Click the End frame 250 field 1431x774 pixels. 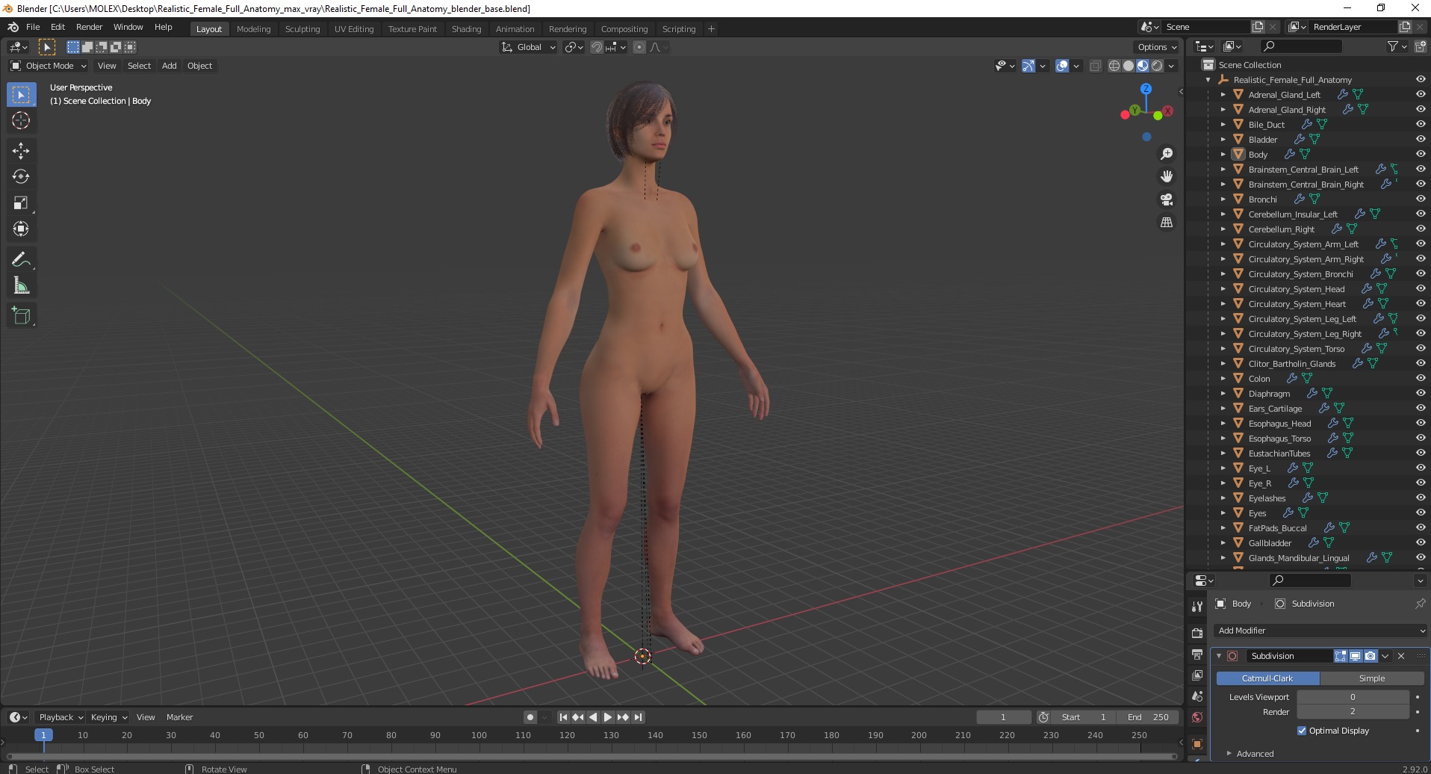click(x=1148, y=717)
